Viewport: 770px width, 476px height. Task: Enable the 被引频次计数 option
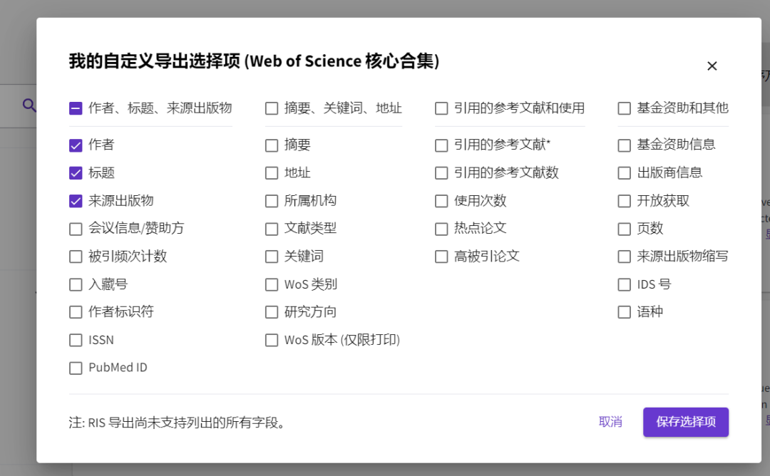tap(76, 257)
